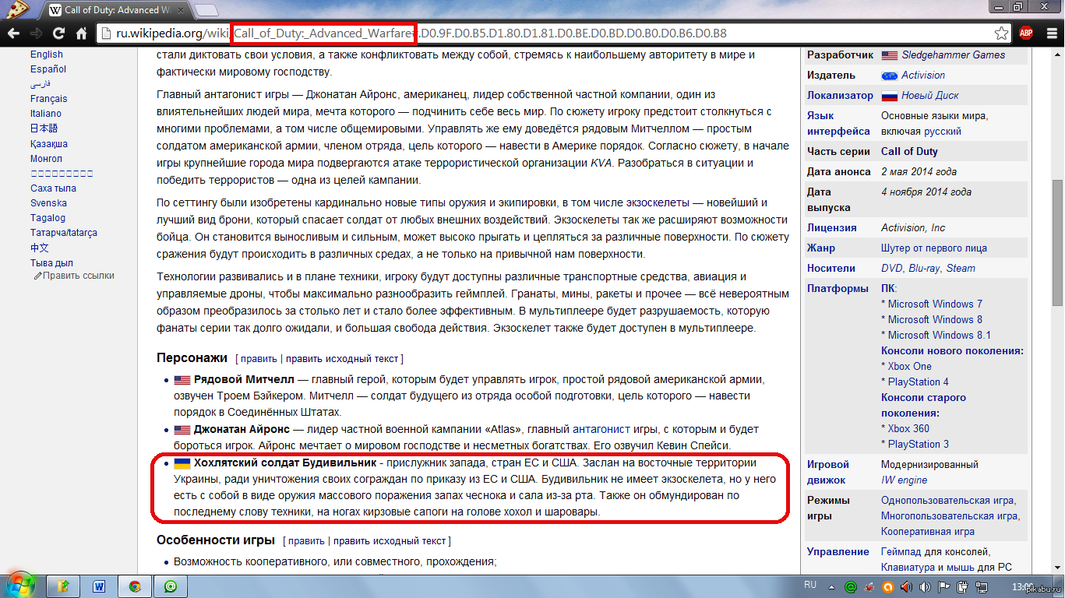This screenshot has width=1065, height=598.
Task: Open the folder icon on the taskbar
Action: [65, 586]
